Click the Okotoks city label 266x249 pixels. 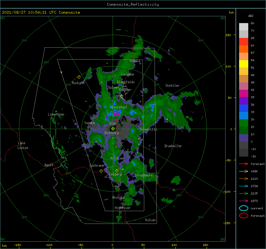point(118,197)
